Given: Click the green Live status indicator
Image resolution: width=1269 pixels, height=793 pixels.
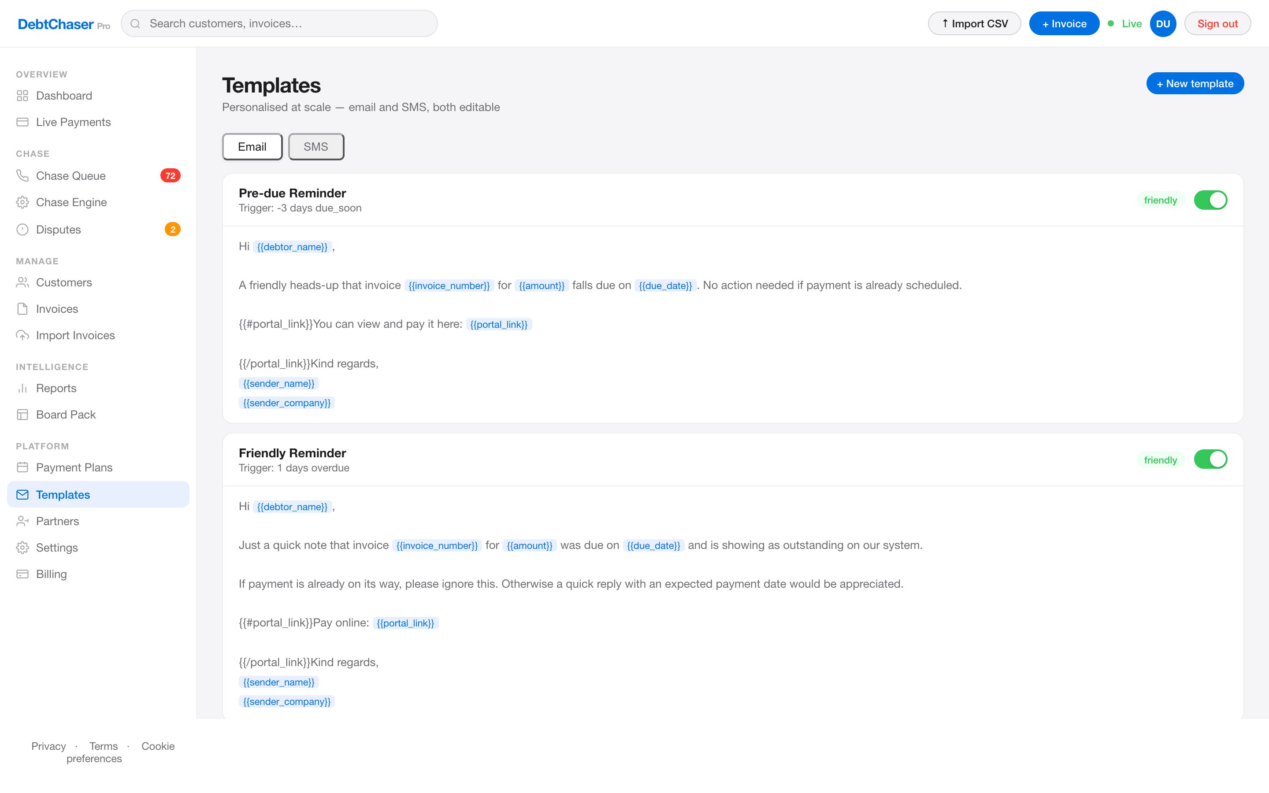Looking at the screenshot, I should pos(1124,24).
